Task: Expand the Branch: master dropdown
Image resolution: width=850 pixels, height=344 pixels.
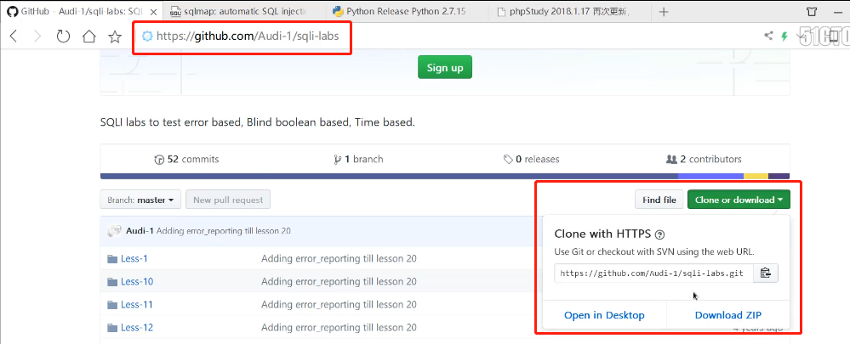Action: (140, 200)
